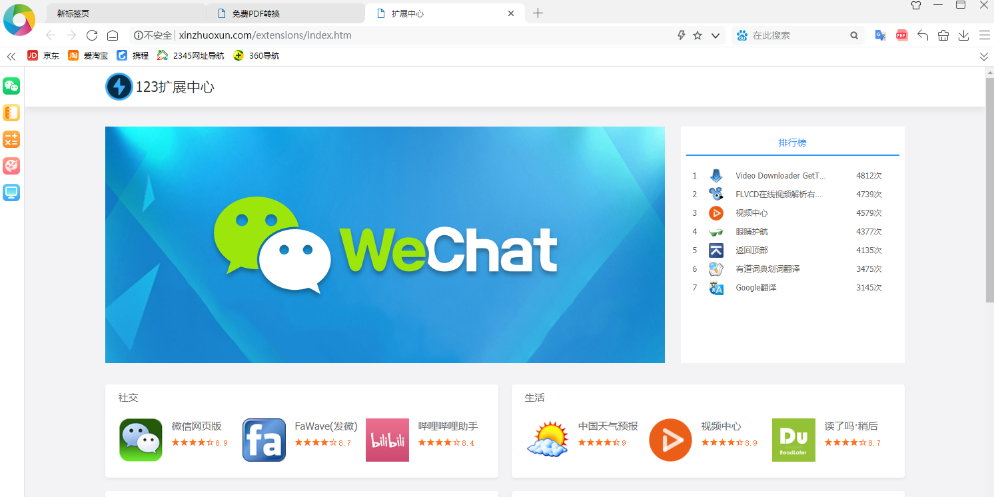
Task: Click the lightning speed-mode icon in address bar
Action: point(681,35)
